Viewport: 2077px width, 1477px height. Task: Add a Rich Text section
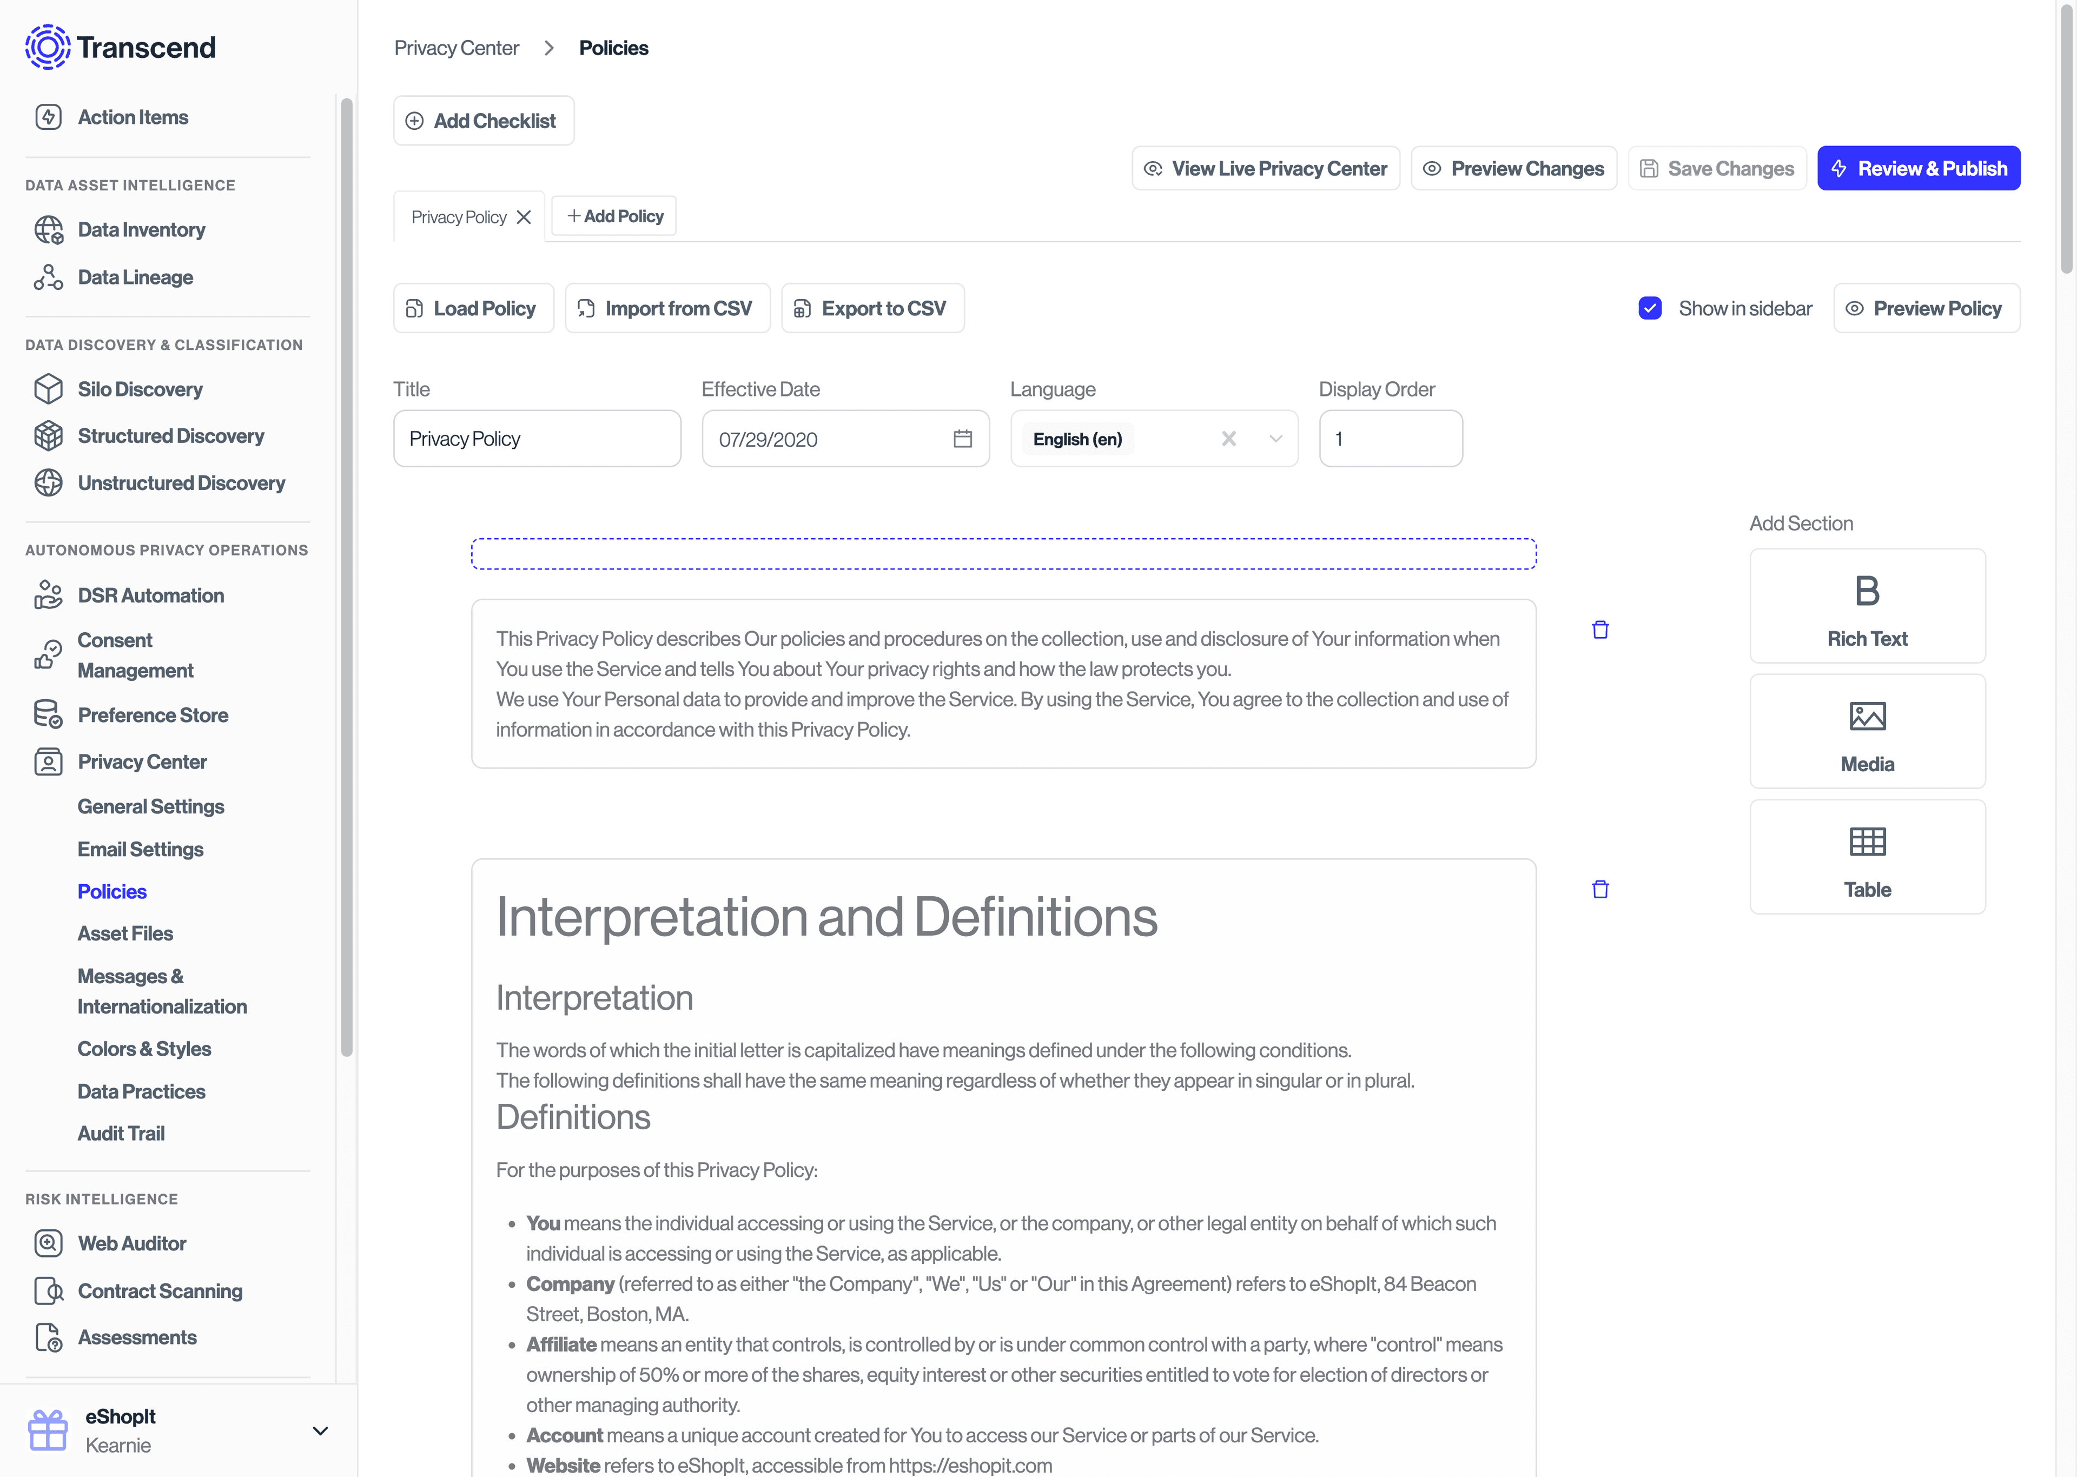tap(1867, 605)
